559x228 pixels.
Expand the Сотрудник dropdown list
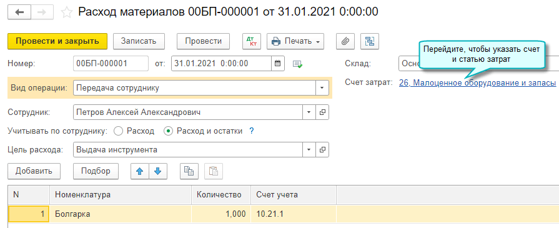click(x=309, y=112)
